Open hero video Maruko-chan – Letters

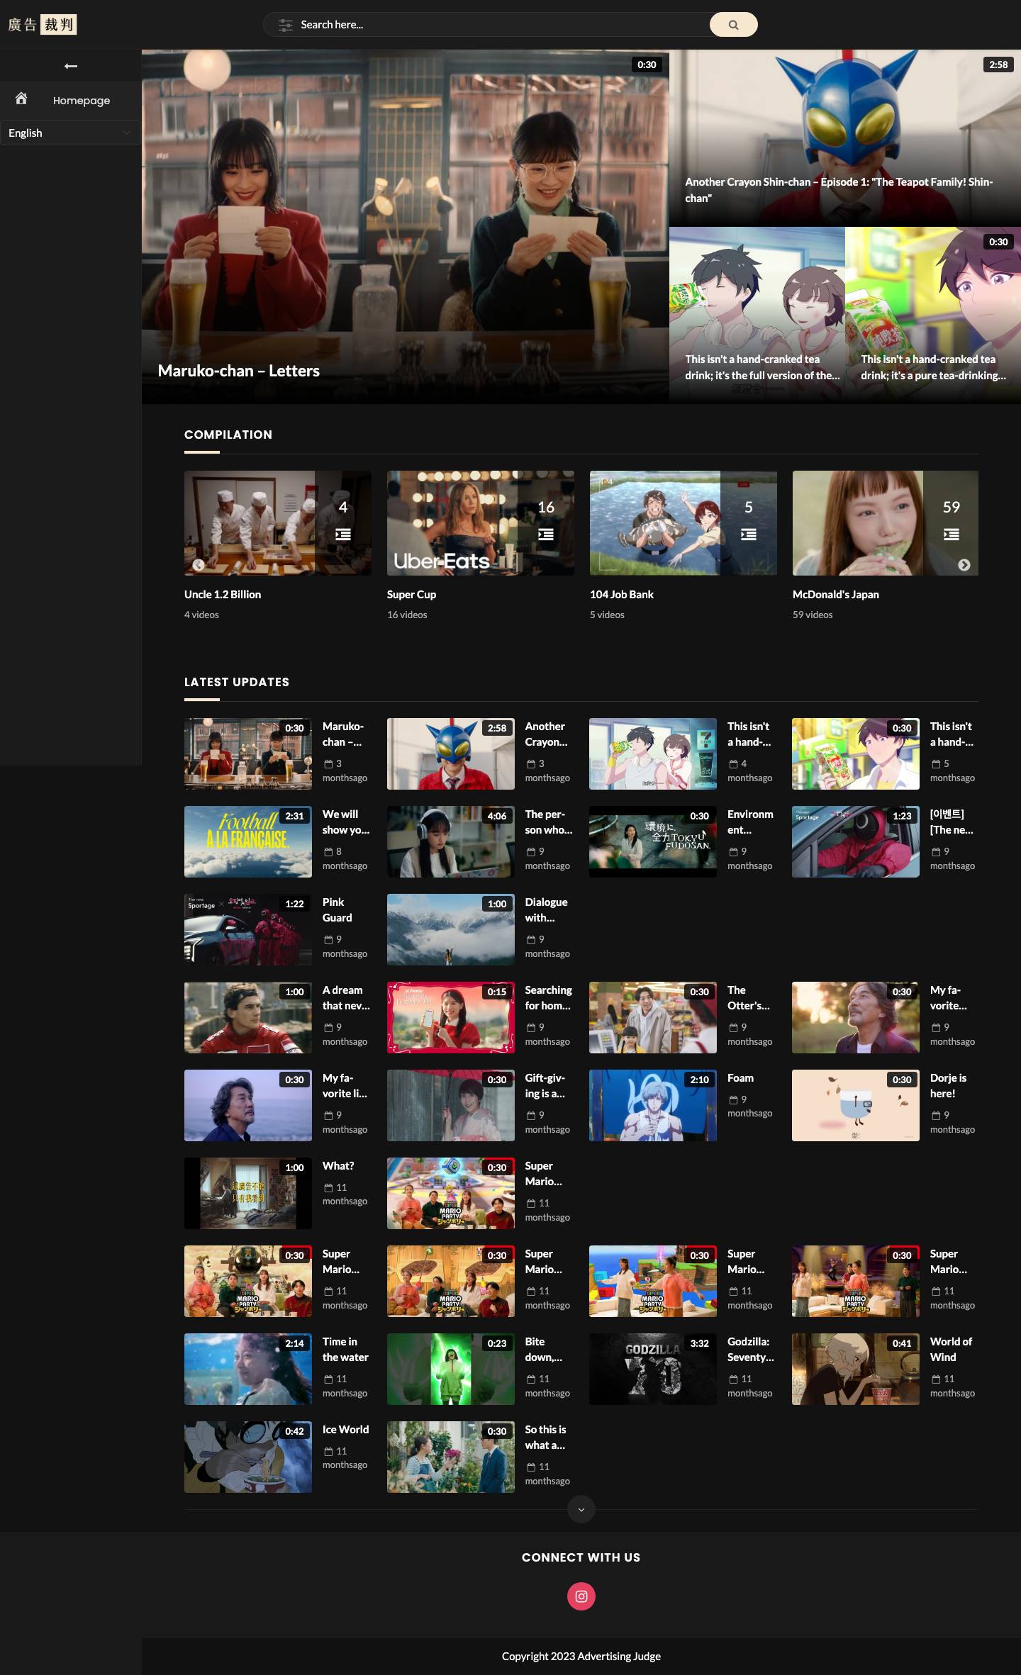406,227
